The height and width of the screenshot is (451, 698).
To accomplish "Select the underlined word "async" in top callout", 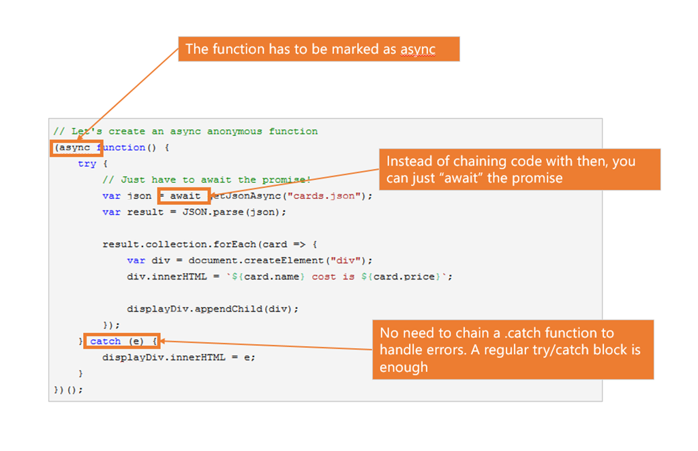I will click(418, 49).
